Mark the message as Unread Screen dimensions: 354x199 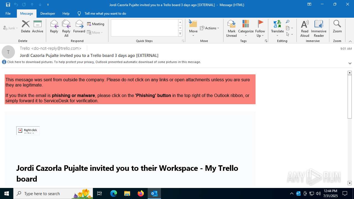tap(231, 28)
